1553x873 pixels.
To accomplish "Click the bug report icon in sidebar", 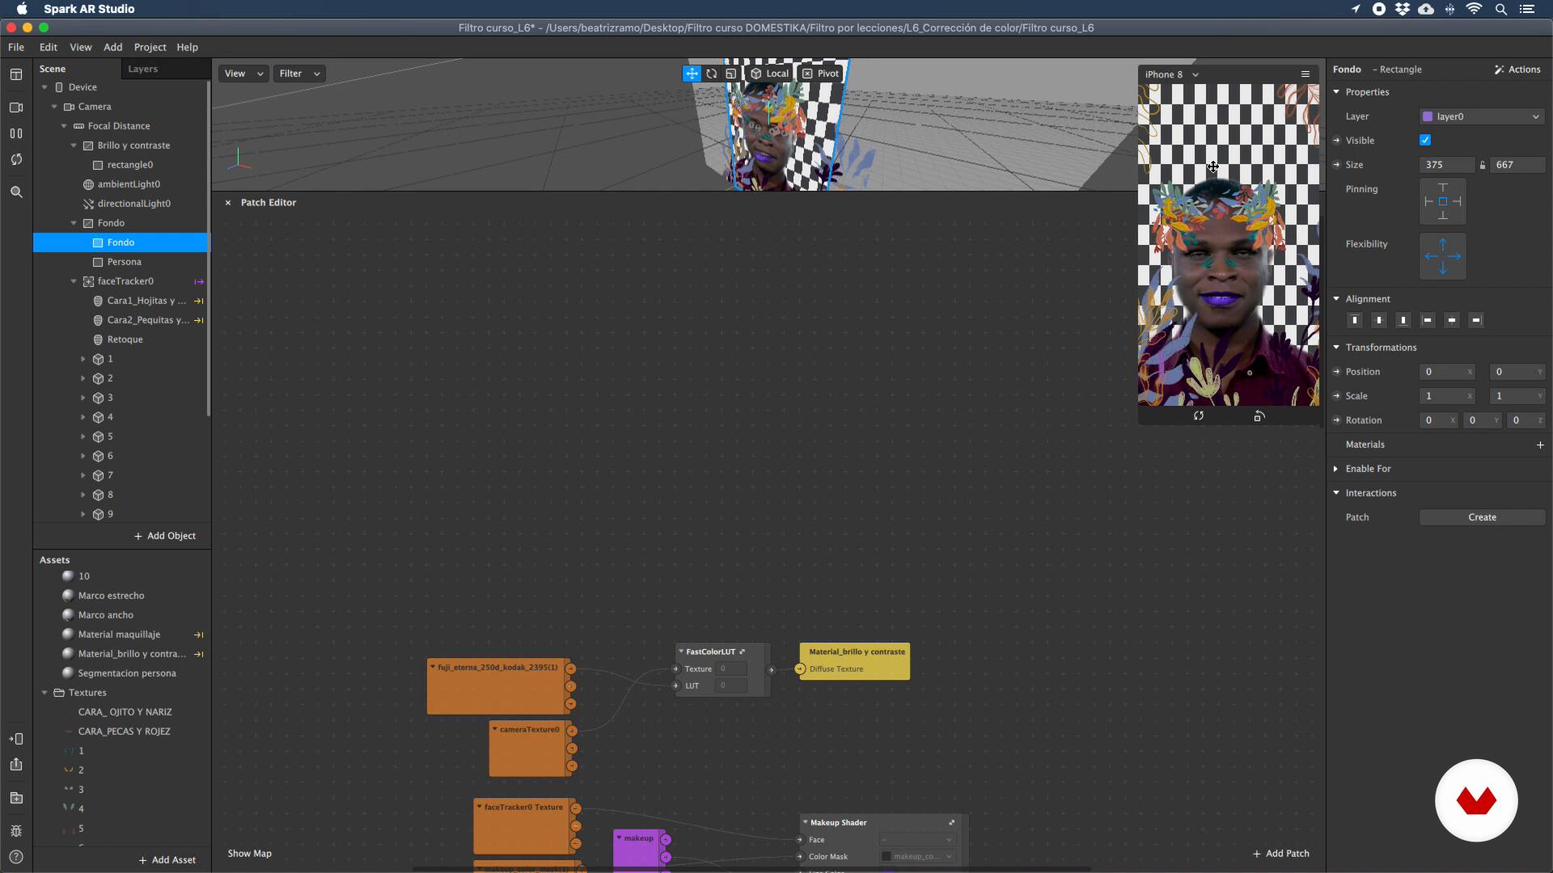I will coord(16,831).
